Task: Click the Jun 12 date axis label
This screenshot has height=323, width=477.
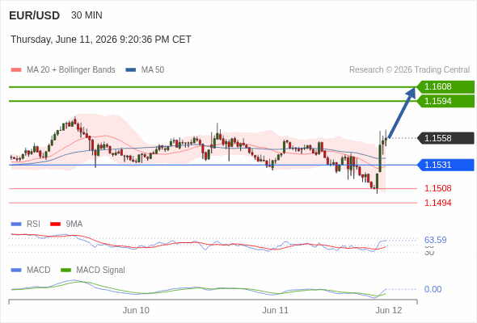Action: (x=389, y=310)
